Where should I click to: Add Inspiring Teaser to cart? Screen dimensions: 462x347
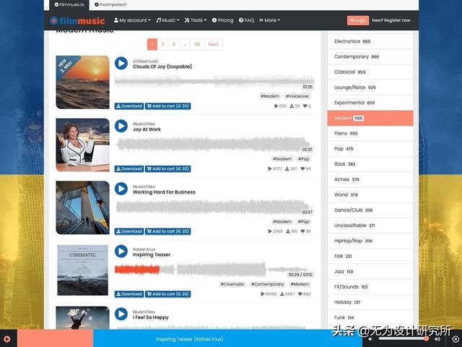point(168,294)
